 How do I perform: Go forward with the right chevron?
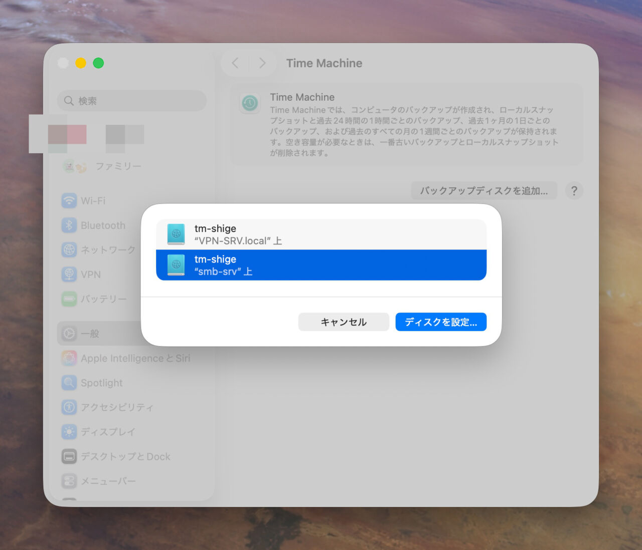pos(262,63)
